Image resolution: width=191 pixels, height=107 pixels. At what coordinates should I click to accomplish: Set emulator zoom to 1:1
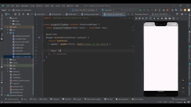pos(183,88)
